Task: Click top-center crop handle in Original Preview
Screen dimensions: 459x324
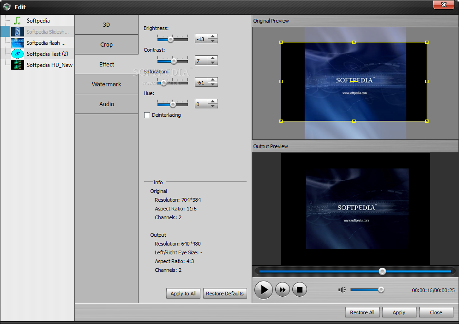Action: click(x=354, y=42)
